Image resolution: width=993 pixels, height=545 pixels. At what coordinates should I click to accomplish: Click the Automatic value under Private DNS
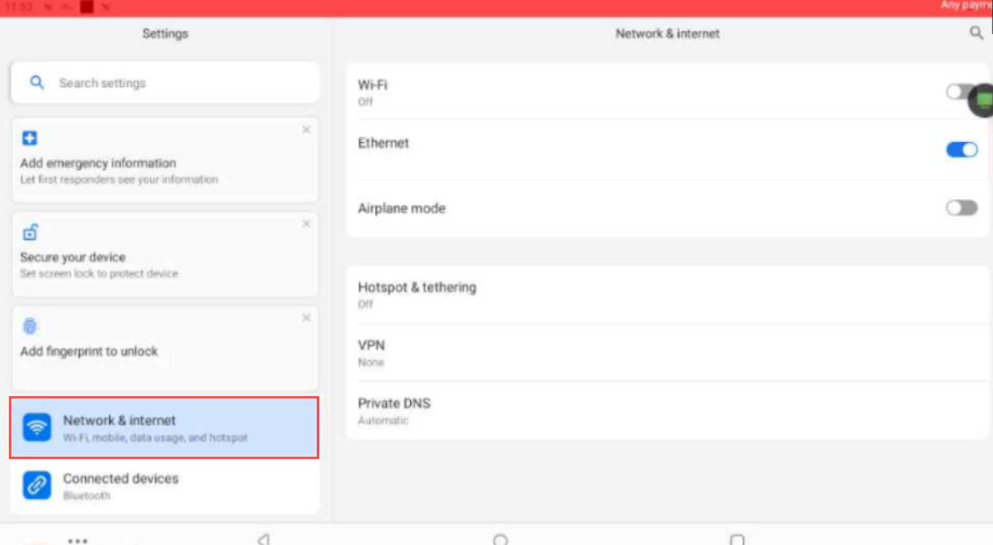click(x=383, y=420)
